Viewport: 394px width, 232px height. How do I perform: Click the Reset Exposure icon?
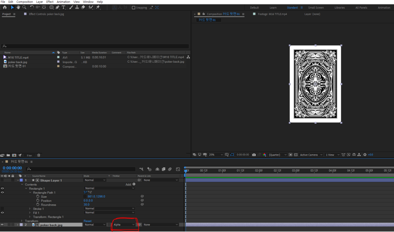[x=365, y=155]
